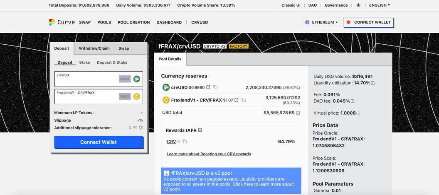
Task: Switch to Classic UI
Action: coord(291,5)
